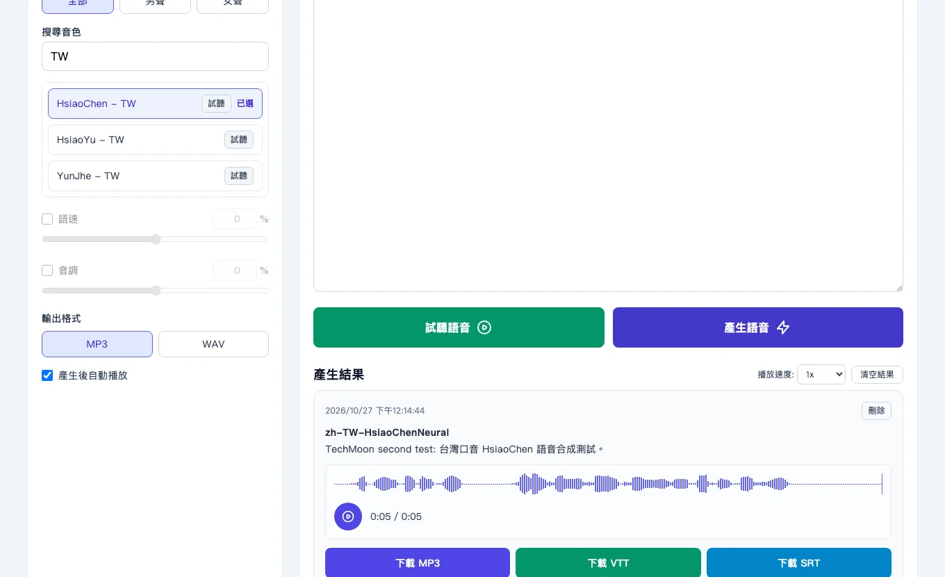945x577 pixels.
Task: Select the HsiaoYu – TW voice
Action: 155,140
